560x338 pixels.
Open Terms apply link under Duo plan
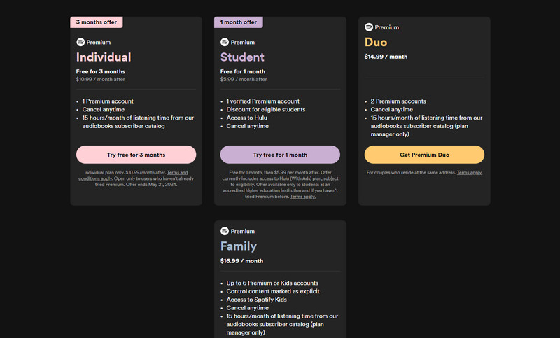click(470, 172)
